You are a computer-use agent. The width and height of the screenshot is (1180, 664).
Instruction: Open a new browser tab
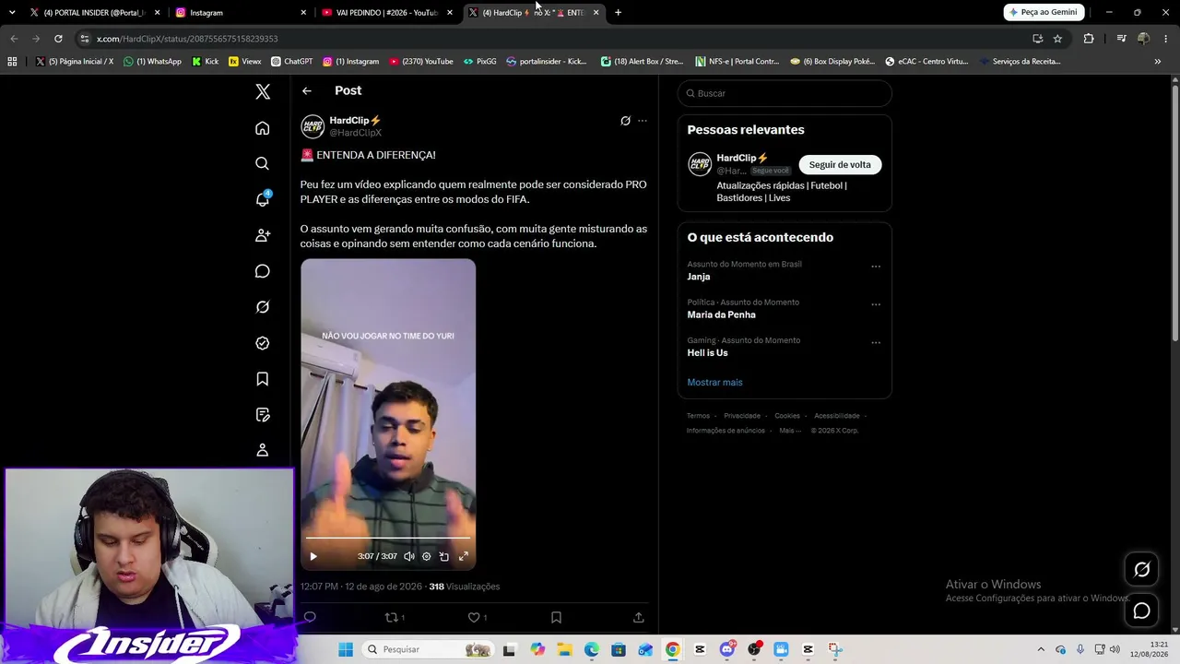(618, 13)
